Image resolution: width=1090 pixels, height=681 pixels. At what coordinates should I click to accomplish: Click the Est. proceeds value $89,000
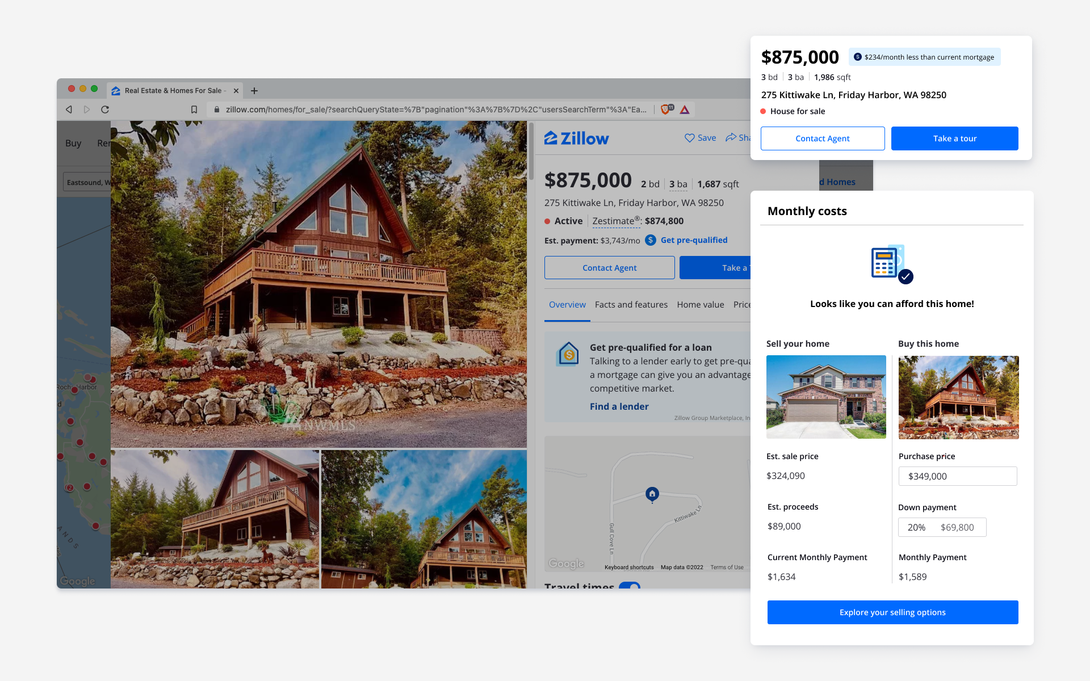coord(784,526)
